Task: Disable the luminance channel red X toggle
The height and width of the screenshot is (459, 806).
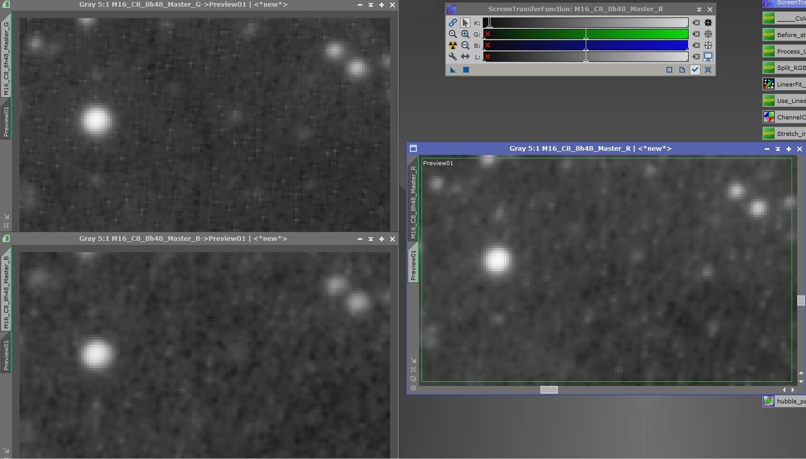Action: (x=488, y=56)
